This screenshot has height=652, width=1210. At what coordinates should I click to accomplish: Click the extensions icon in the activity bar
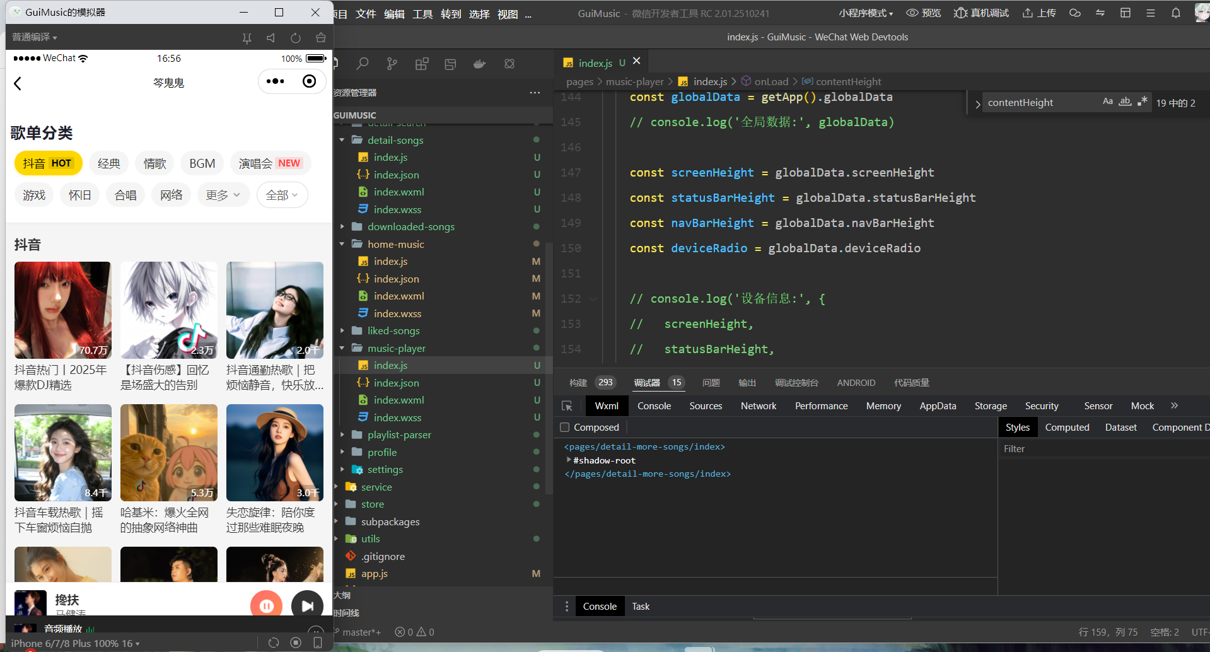click(422, 64)
